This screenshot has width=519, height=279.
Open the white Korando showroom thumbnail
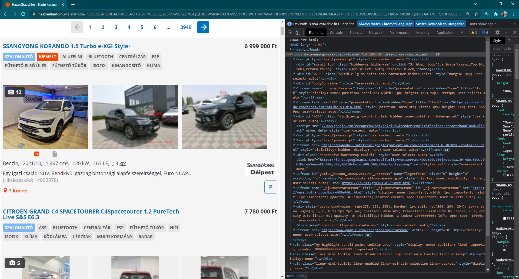(x=45, y=117)
